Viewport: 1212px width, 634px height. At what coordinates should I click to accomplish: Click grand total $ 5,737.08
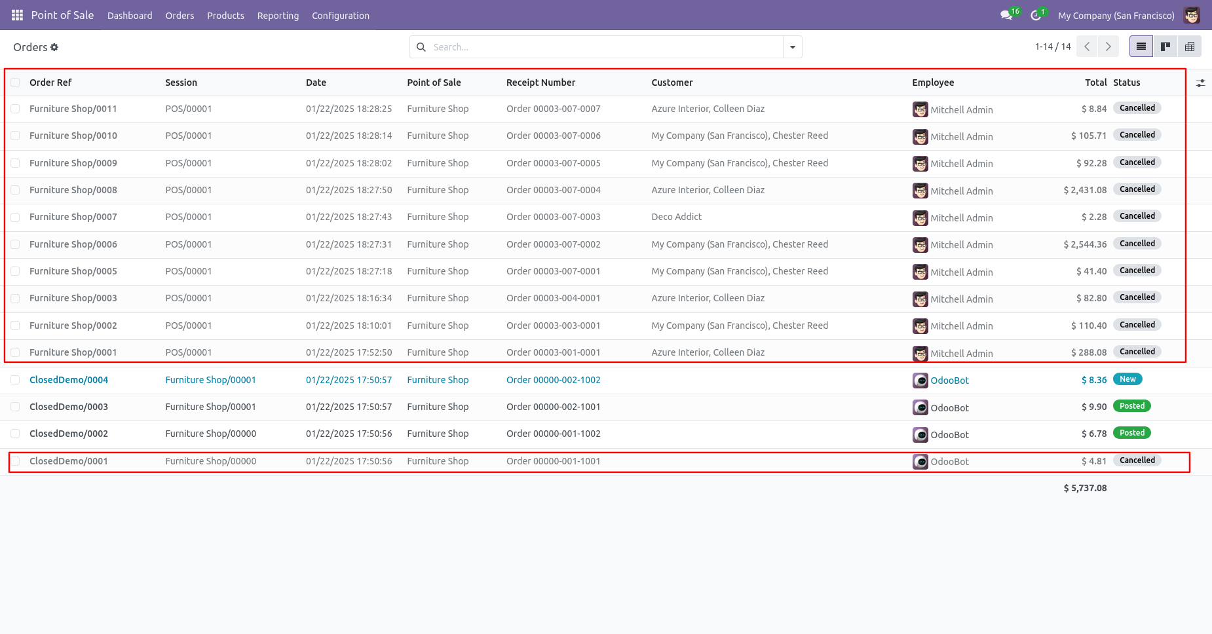point(1085,488)
